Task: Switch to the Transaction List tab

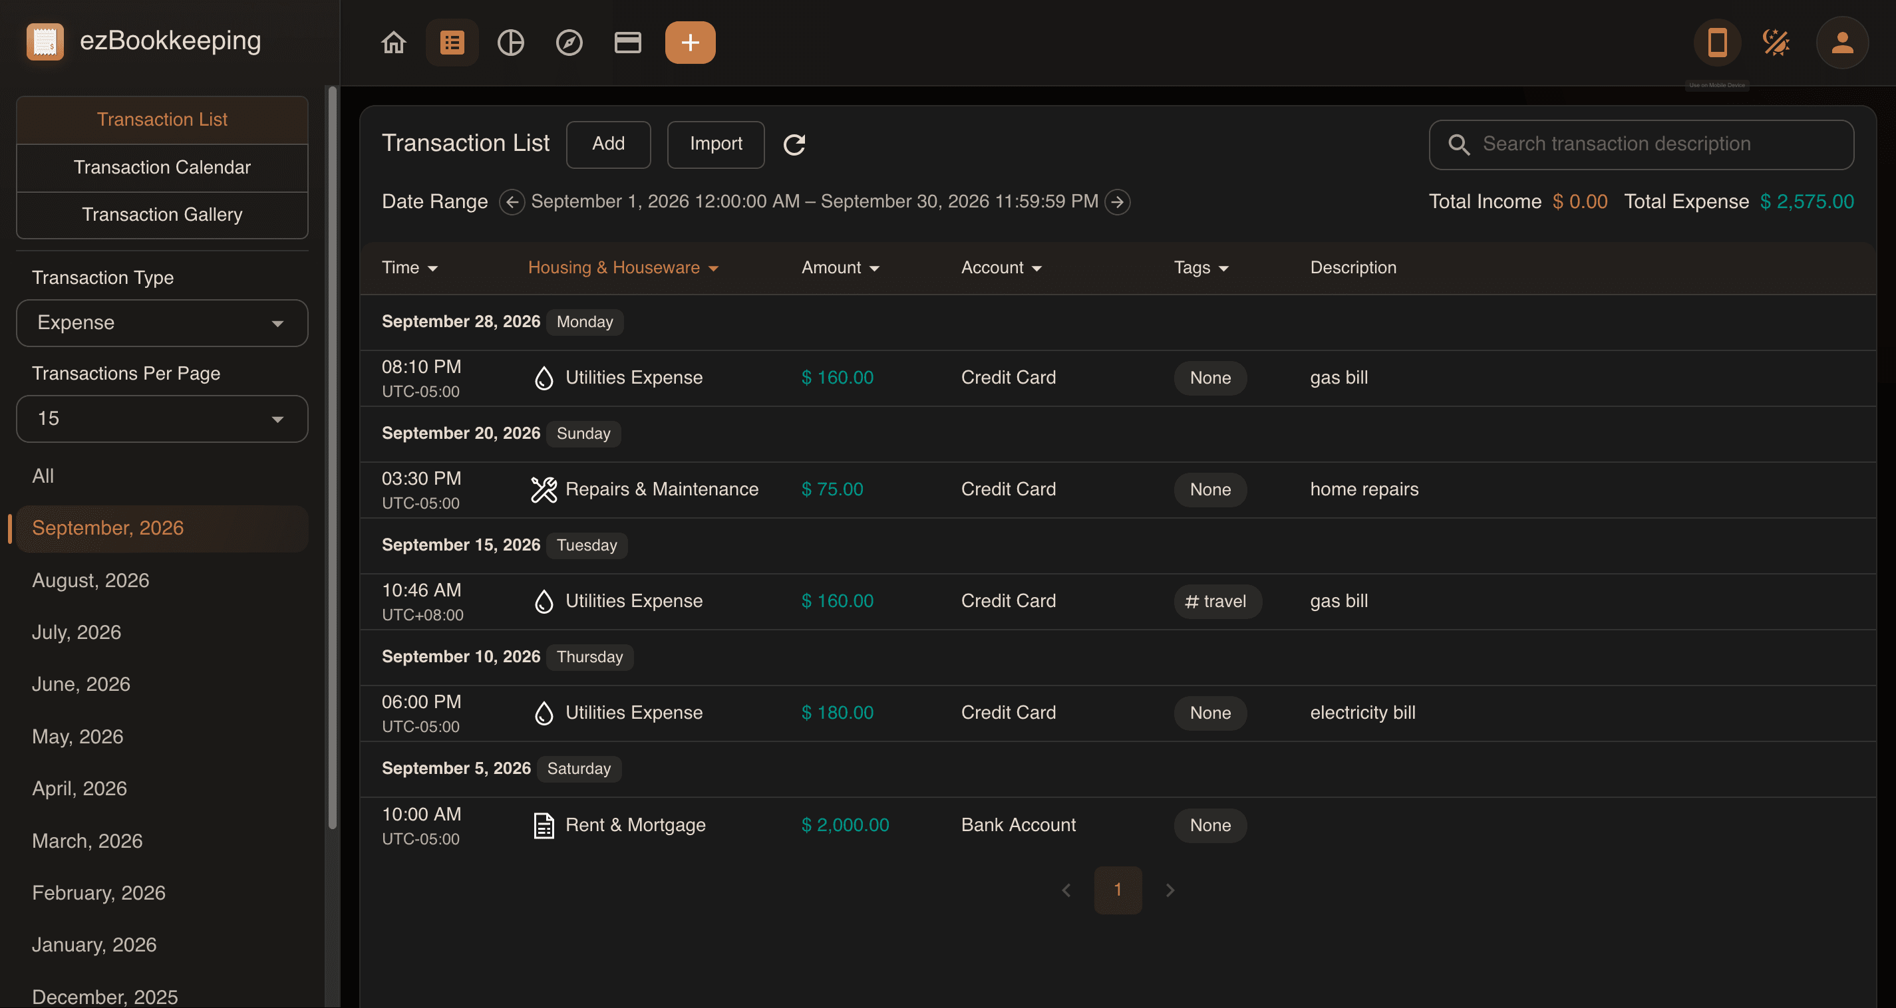Action: pos(162,120)
